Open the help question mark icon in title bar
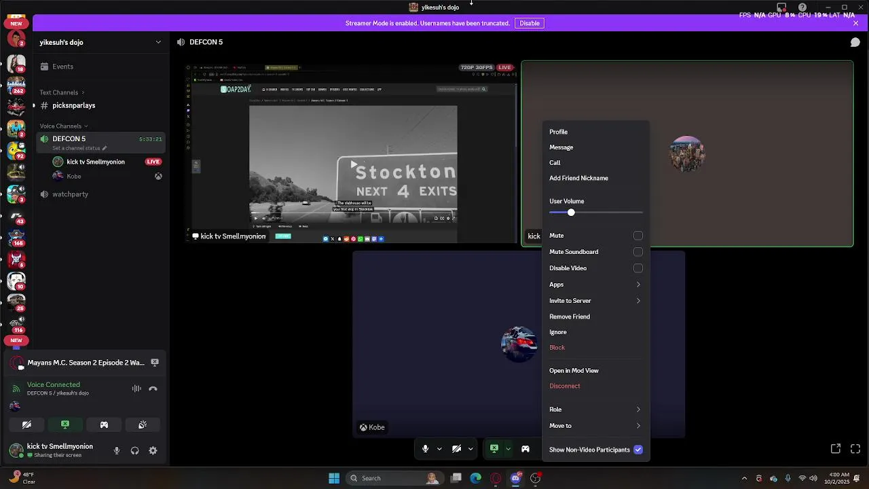 point(802,7)
